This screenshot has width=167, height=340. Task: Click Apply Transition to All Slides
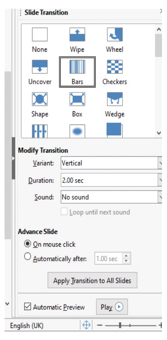click(92, 280)
